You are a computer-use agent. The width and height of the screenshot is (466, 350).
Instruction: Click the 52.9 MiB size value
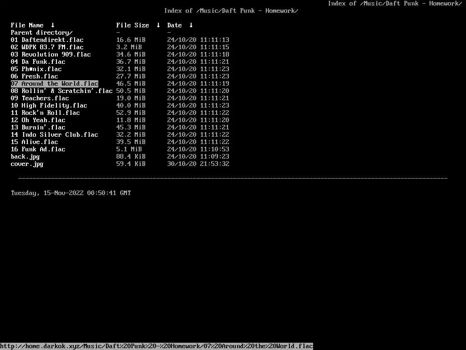pos(131,113)
